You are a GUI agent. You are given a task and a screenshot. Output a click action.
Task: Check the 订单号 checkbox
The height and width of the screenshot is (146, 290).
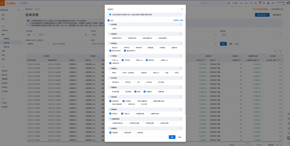tap(110, 29)
